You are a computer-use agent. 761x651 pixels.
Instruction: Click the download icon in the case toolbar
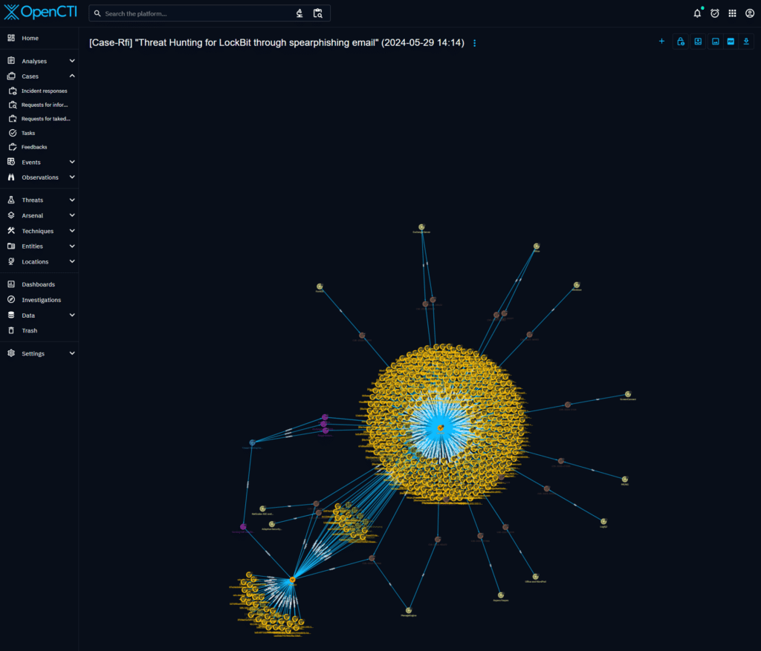[x=746, y=41]
